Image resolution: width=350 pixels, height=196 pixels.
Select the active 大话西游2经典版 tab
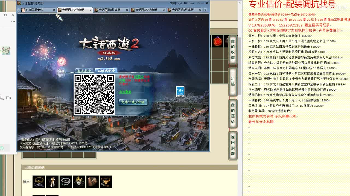(75, 10)
